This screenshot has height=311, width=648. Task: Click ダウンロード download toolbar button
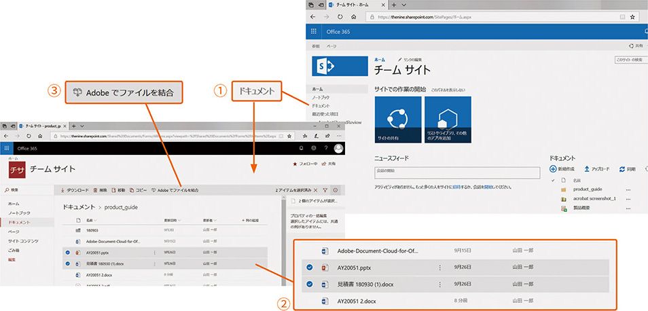[75, 190]
